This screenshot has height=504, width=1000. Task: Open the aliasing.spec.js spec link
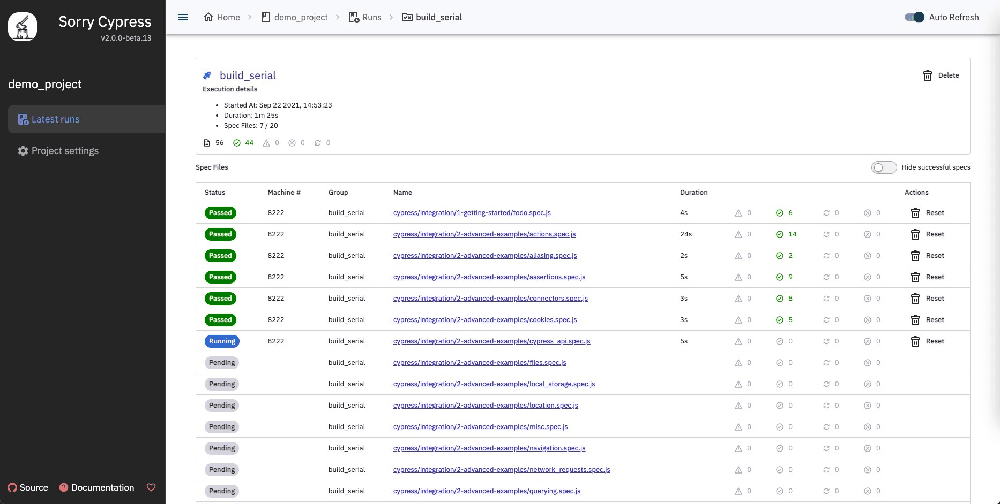click(485, 256)
